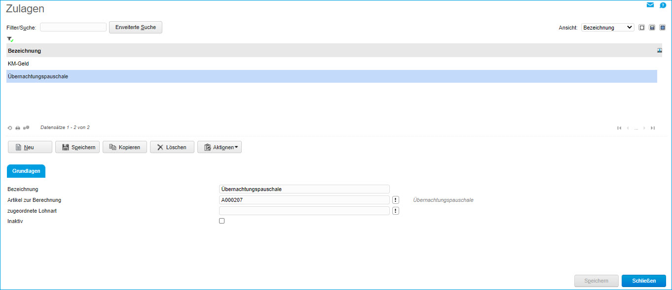Viewport: 672px width, 290px height.
Task: Go to previous page of records
Action: click(x=628, y=128)
